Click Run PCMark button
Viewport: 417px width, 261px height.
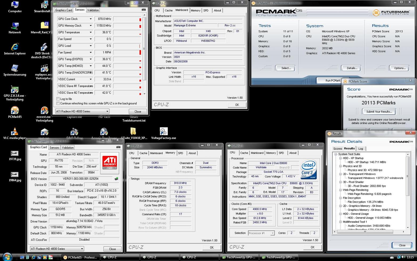click(330, 81)
